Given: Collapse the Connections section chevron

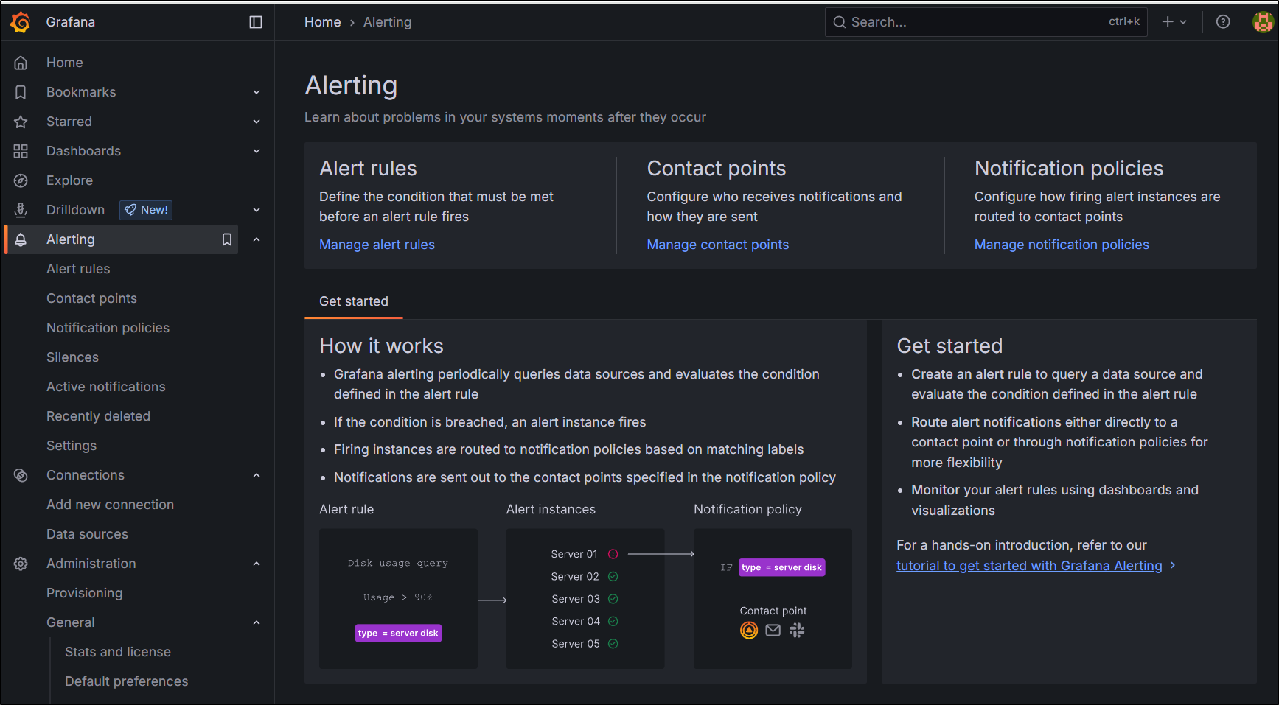Looking at the screenshot, I should (x=257, y=475).
